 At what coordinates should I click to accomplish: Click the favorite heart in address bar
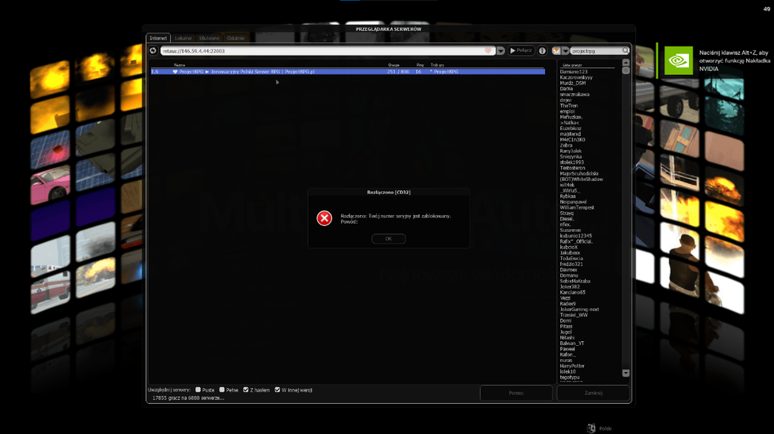488,51
